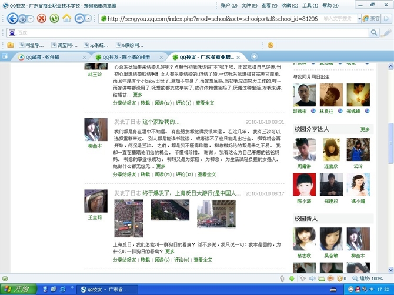Close the QQ邮箱 - 收件箱 tab
Viewport: 394px width, 295px height.
point(84,58)
